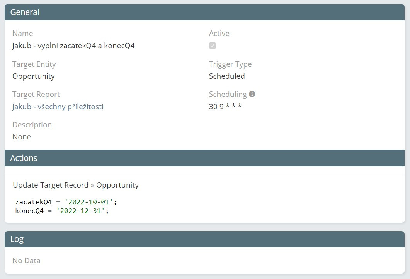Click the No Data log message
The height and width of the screenshot is (279, 410).
26,260
